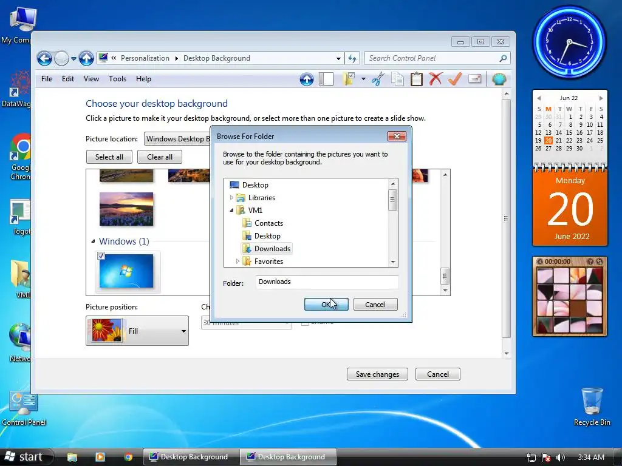Open the Edit menu
The height and width of the screenshot is (466, 622).
coord(68,79)
